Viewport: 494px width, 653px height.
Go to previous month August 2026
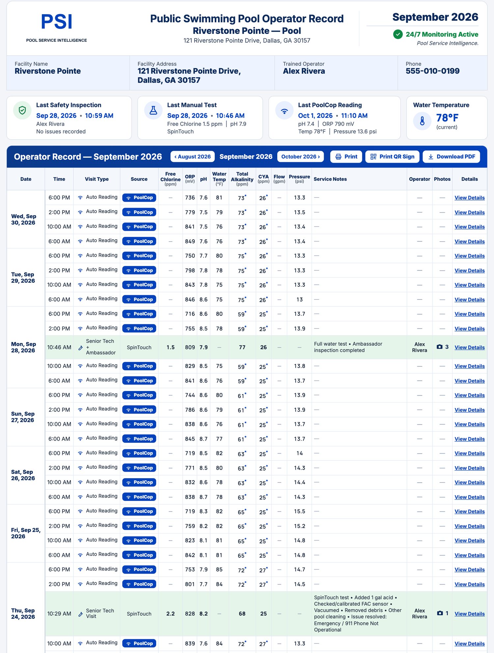pos(193,157)
